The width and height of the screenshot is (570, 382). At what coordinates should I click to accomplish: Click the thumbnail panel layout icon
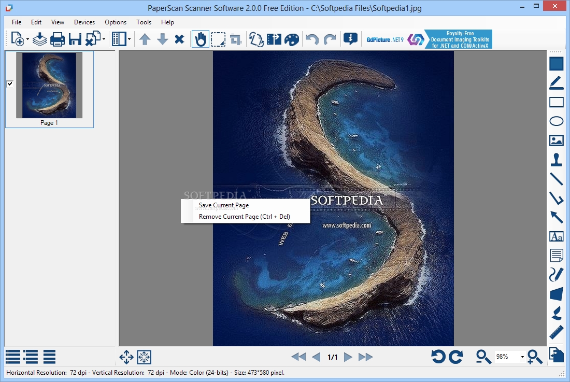(119, 39)
